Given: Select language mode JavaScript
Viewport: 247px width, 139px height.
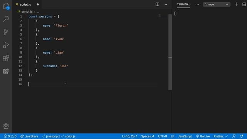Looking at the screenshot, I should (185, 136).
